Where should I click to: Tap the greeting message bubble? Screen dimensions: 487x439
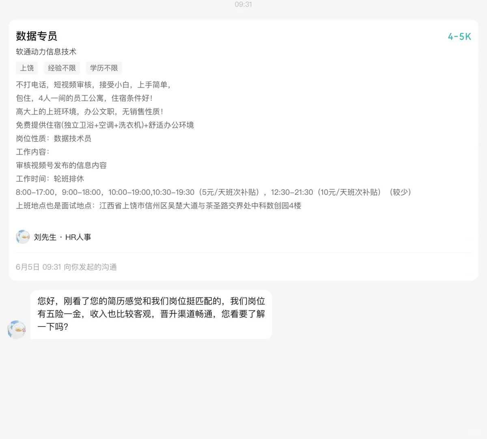coord(150,314)
